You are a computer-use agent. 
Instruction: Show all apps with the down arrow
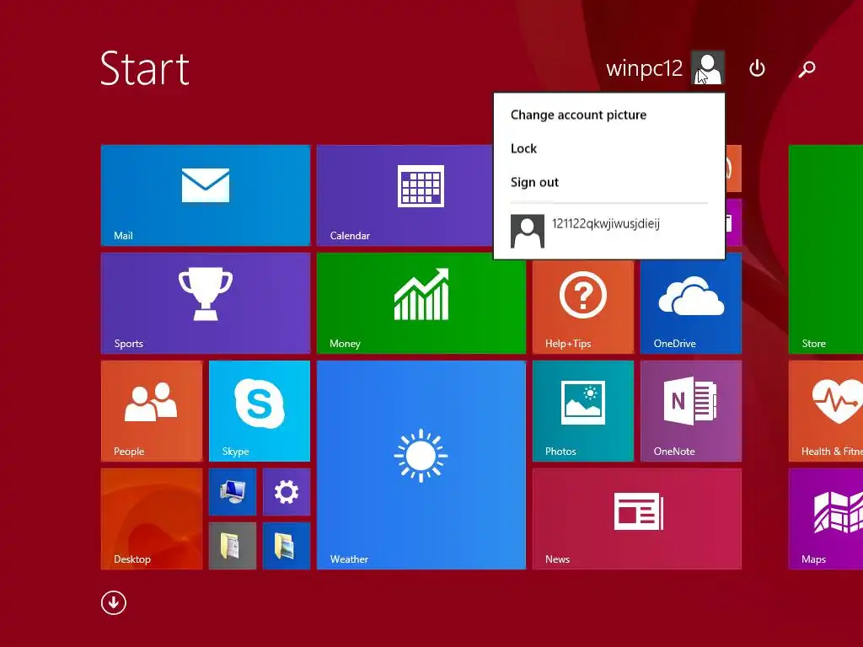114,603
